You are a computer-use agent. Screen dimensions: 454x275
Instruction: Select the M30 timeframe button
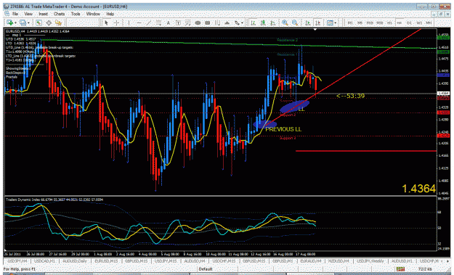(x=380, y=22)
